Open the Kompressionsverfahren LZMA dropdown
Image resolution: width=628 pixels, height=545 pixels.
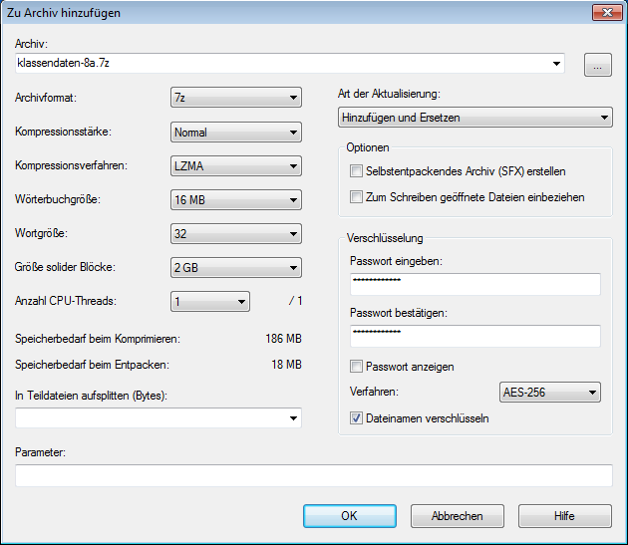(x=235, y=166)
